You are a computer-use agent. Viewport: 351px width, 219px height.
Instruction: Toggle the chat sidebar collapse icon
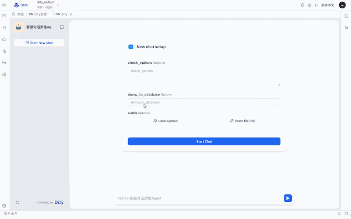click(x=62, y=27)
